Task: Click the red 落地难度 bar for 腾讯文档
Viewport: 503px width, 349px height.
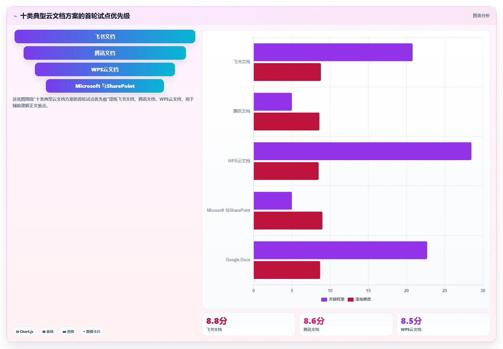Action: 286,121
